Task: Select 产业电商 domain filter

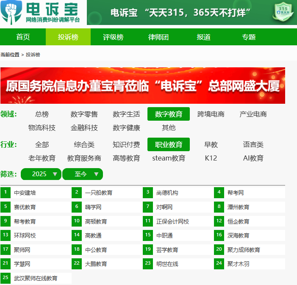Action: click(x=253, y=114)
